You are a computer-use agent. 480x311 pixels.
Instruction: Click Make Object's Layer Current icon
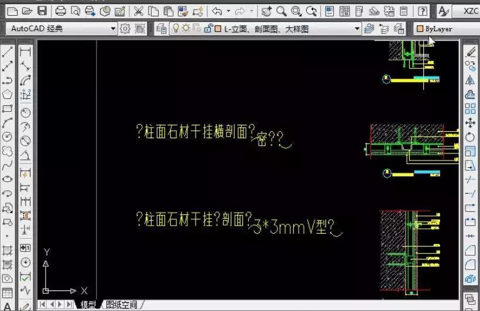369,29
